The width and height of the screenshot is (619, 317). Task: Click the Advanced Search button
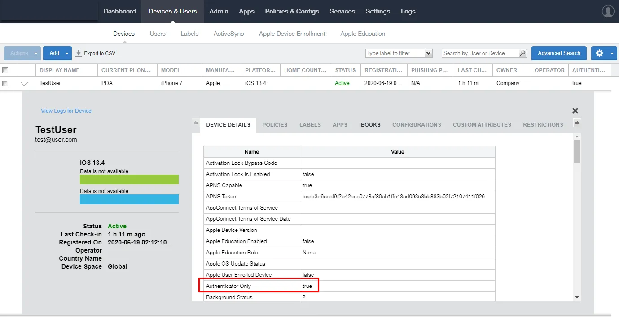tap(559, 53)
